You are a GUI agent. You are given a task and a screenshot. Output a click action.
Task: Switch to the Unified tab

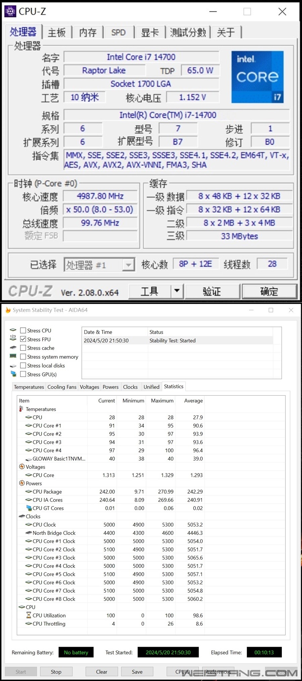[x=151, y=387]
